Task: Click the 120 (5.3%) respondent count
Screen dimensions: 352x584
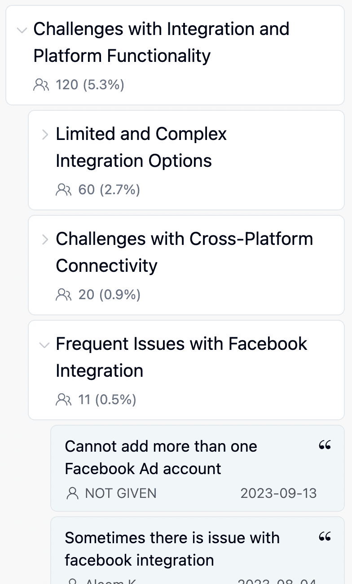Action: (90, 85)
